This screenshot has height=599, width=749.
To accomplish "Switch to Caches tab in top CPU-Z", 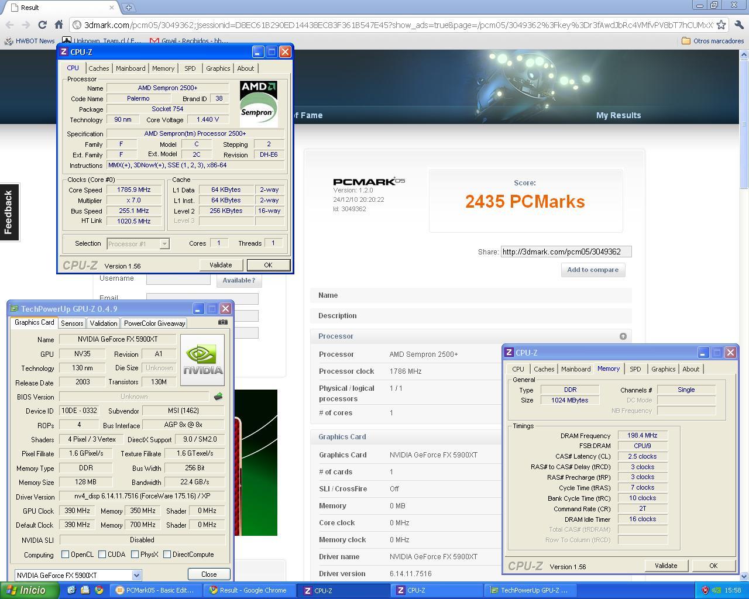I will (98, 68).
